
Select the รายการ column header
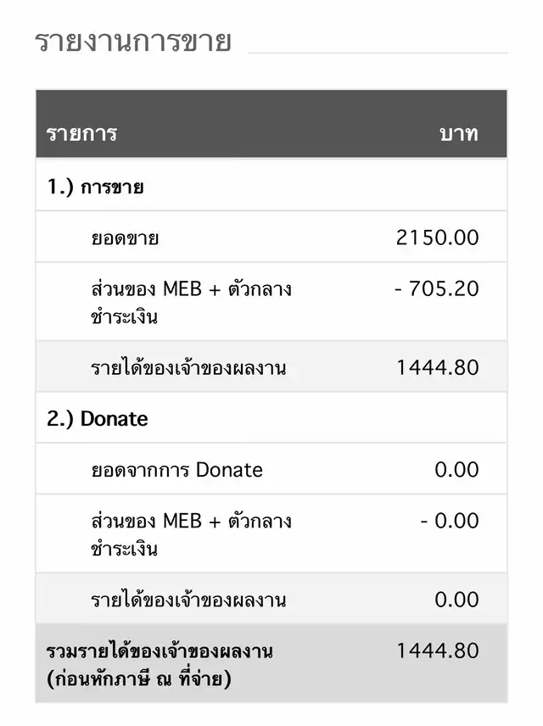pyautogui.click(x=81, y=134)
